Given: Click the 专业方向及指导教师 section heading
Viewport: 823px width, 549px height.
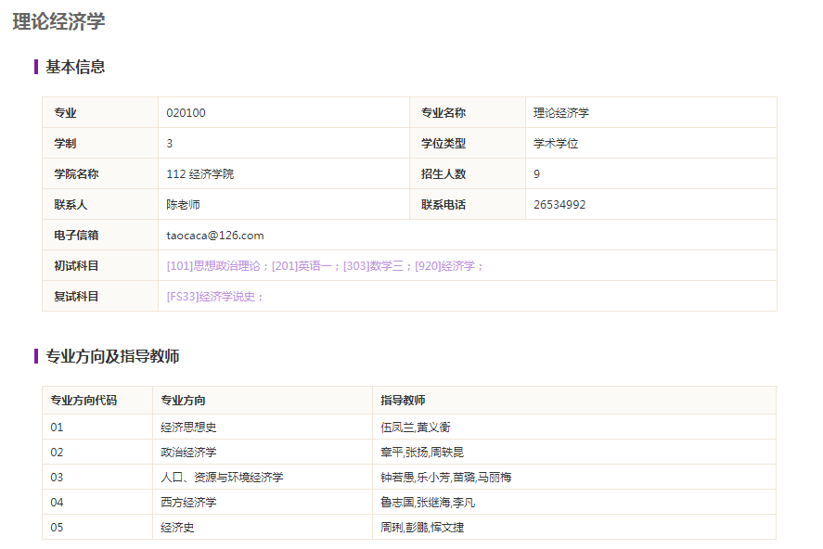Looking at the screenshot, I should 112,356.
